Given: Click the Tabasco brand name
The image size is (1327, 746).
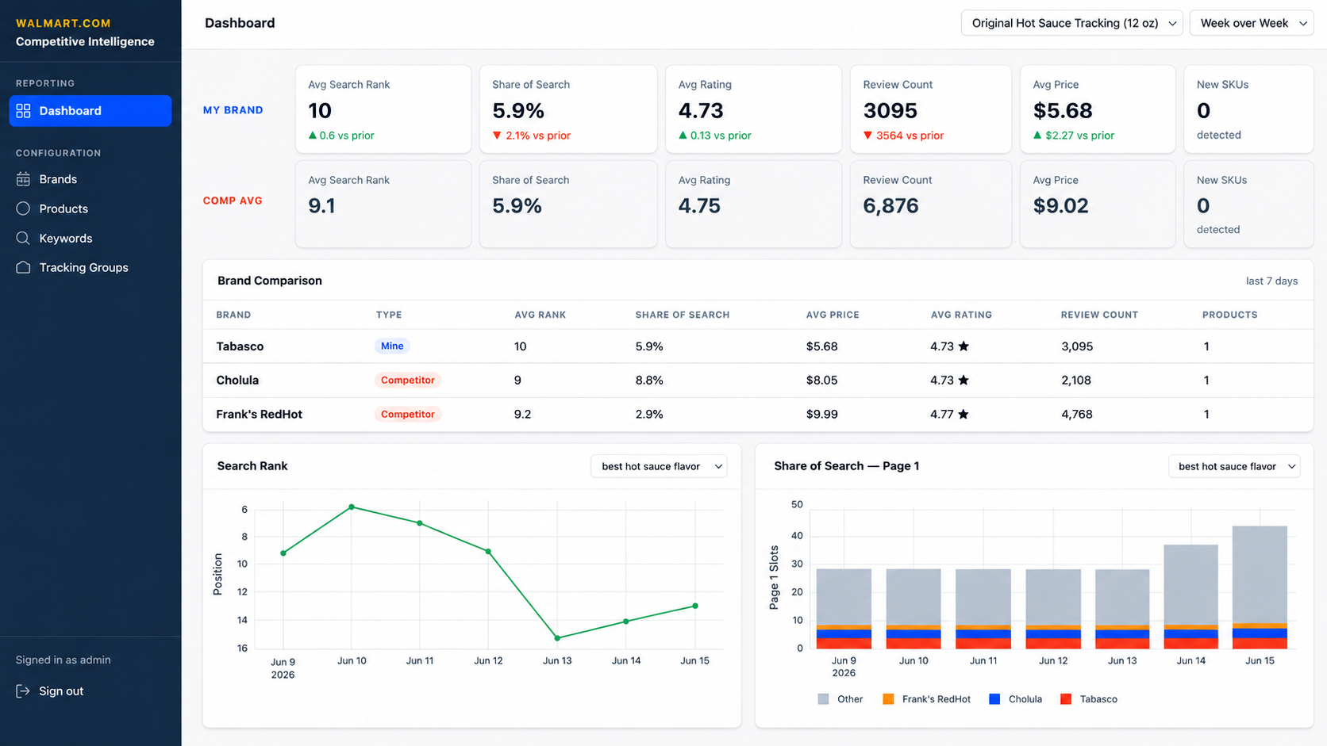Looking at the screenshot, I should click(240, 346).
